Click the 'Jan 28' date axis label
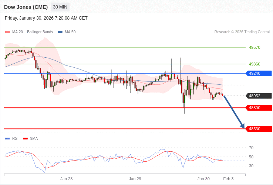 coord(67,179)
